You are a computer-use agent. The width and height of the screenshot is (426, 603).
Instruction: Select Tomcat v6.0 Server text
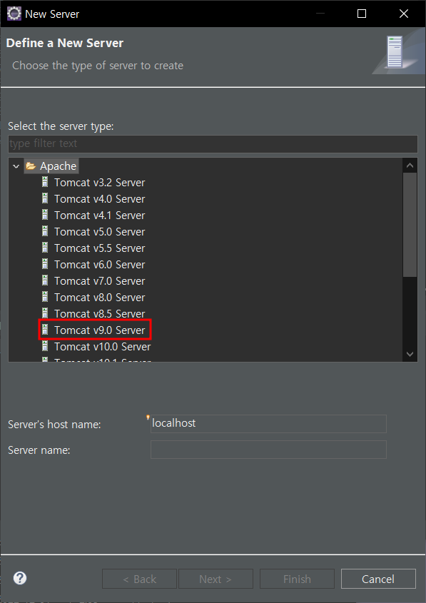coord(100,265)
